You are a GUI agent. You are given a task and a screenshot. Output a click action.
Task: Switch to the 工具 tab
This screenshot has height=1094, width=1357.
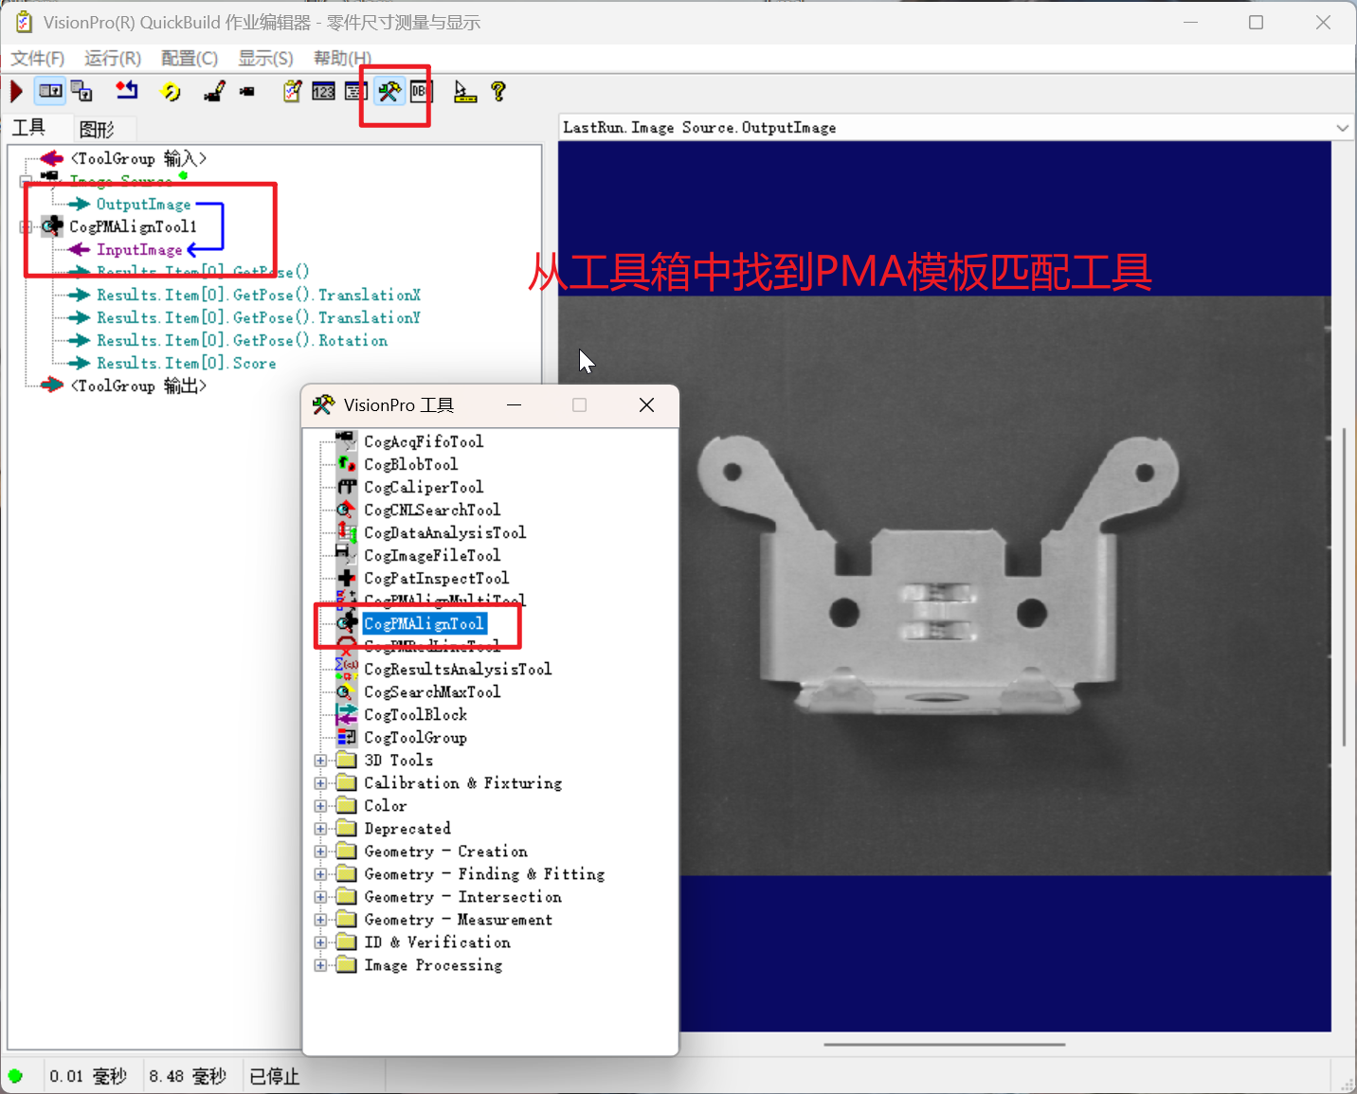tap(28, 128)
